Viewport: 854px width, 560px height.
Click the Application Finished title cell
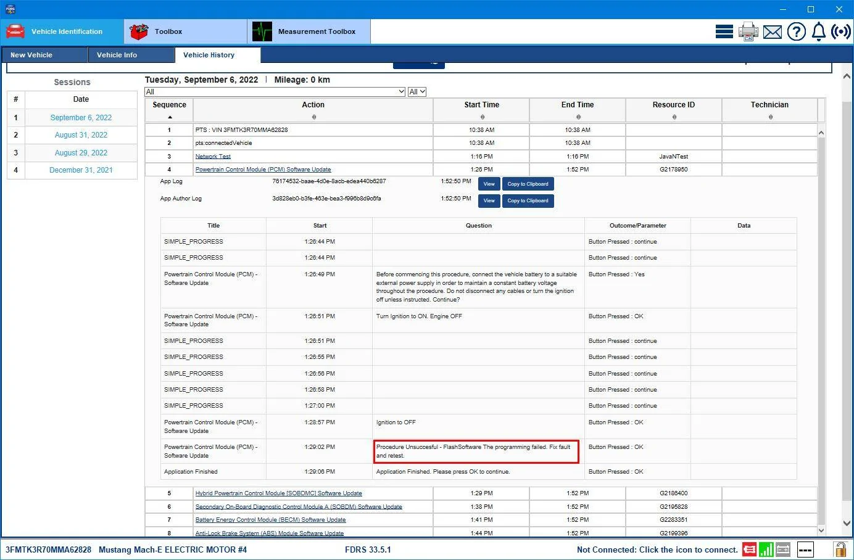213,472
